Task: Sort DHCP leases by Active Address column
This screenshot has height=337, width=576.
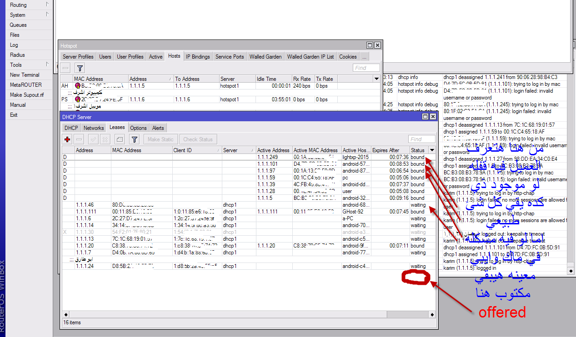Action: 274,150
